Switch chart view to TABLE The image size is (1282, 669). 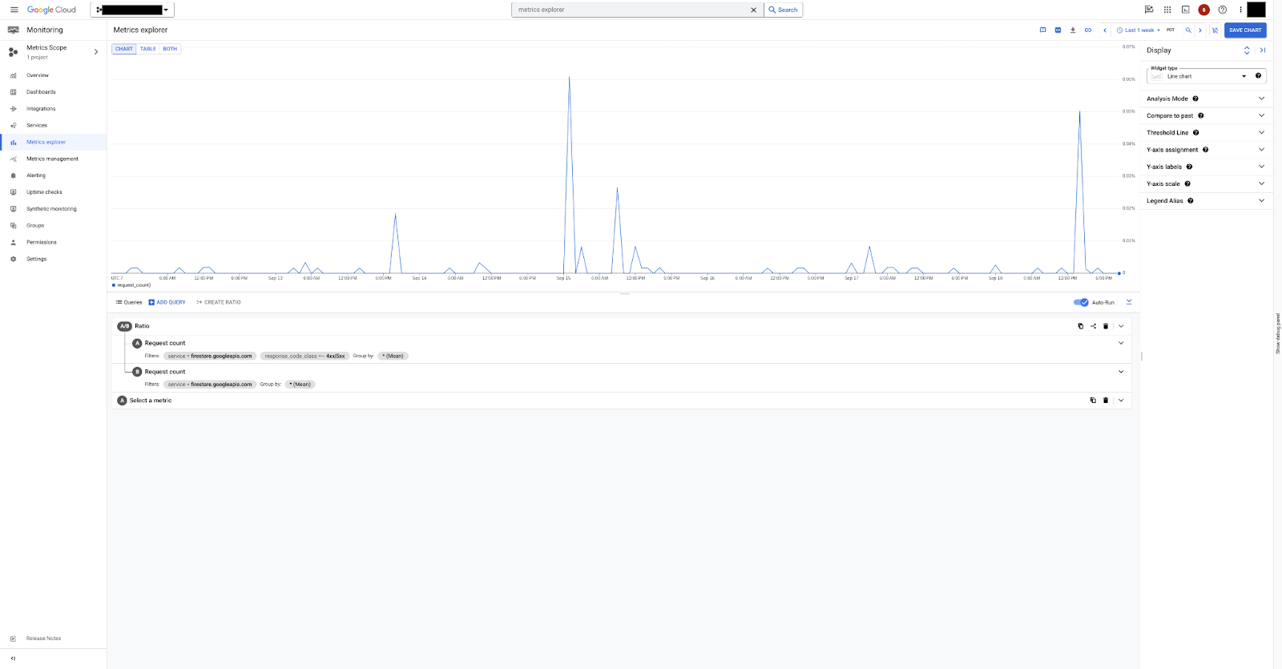(148, 49)
